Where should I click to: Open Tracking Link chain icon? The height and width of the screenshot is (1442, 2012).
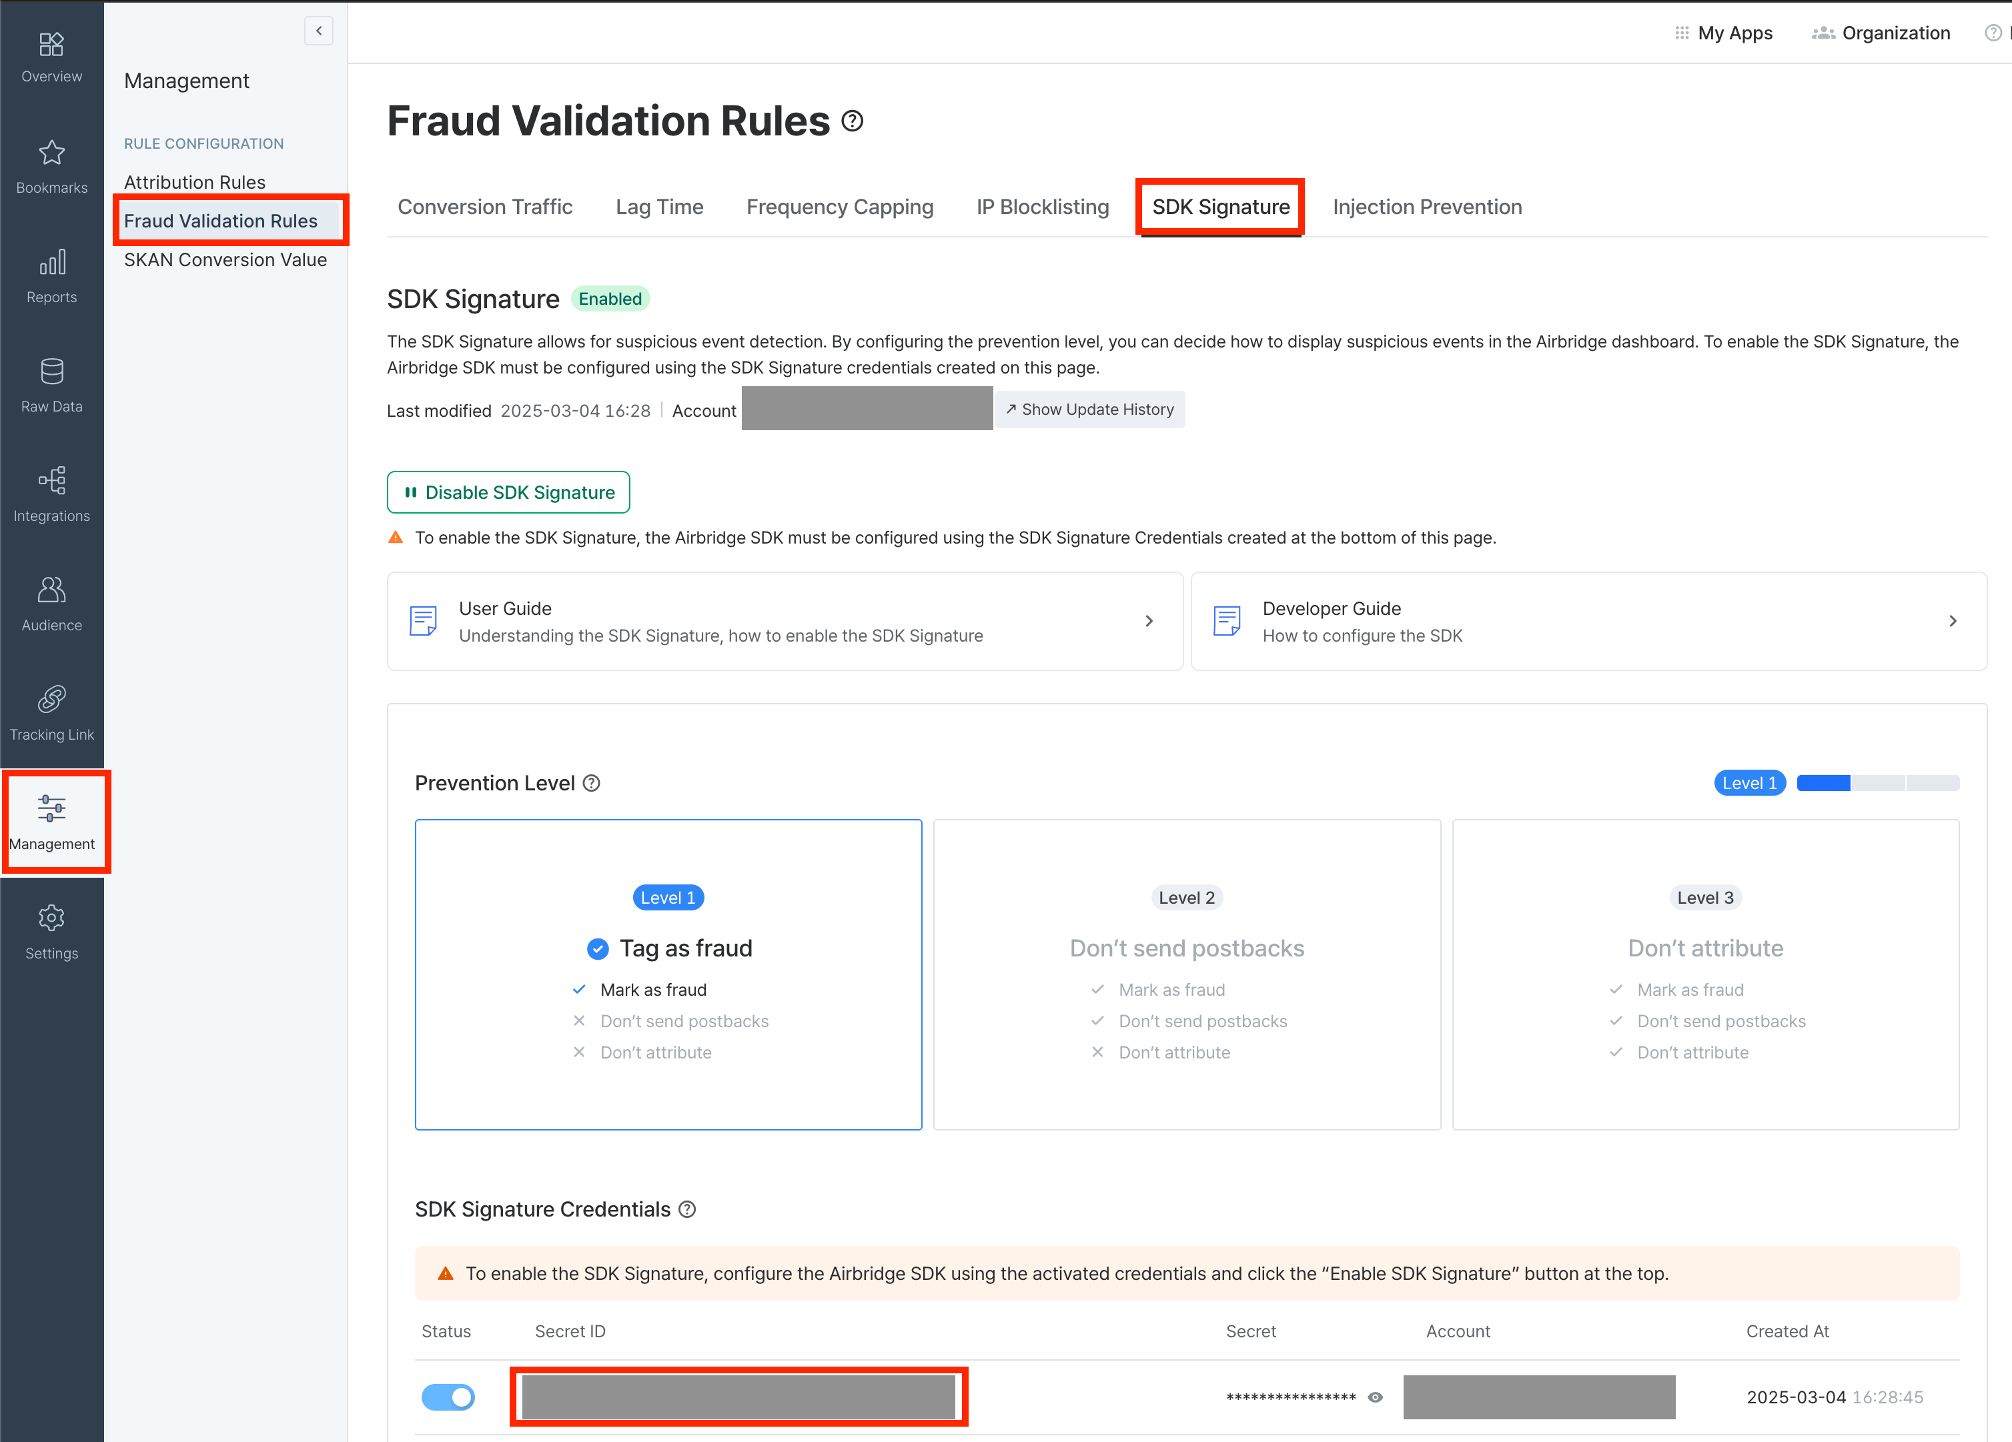coord(51,700)
